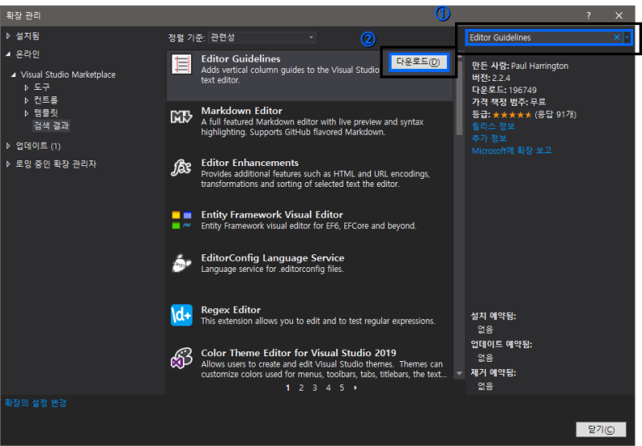Click the Markdown Editor extension icon
This screenshot has height=446, width=642.
(x=181, y=117)
